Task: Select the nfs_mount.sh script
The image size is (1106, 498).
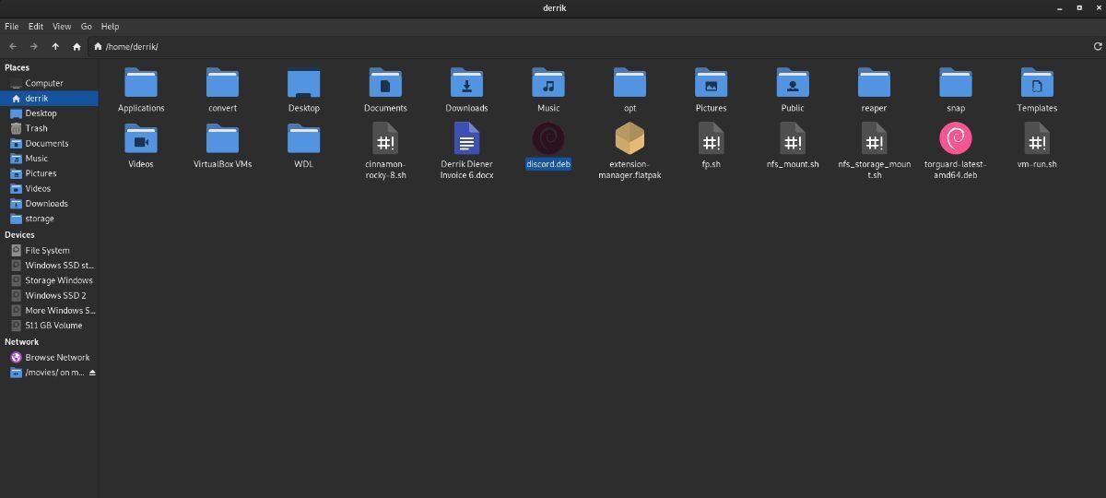Action: (793, 139)
